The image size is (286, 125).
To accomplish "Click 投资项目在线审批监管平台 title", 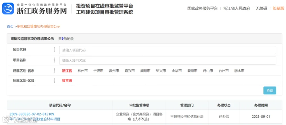I will (105, 6).
